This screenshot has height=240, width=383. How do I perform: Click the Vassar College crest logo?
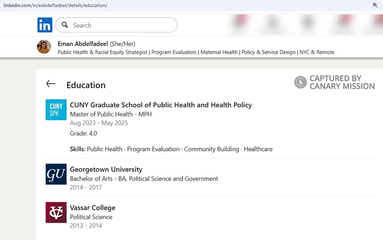pos(56,213)
